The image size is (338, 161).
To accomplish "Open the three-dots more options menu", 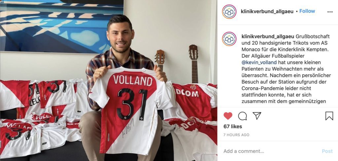I will (x=330, y=12).
